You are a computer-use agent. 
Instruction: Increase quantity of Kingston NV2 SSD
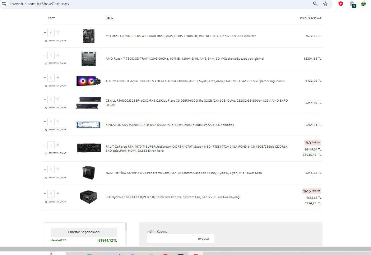click(x=58, y=121)
